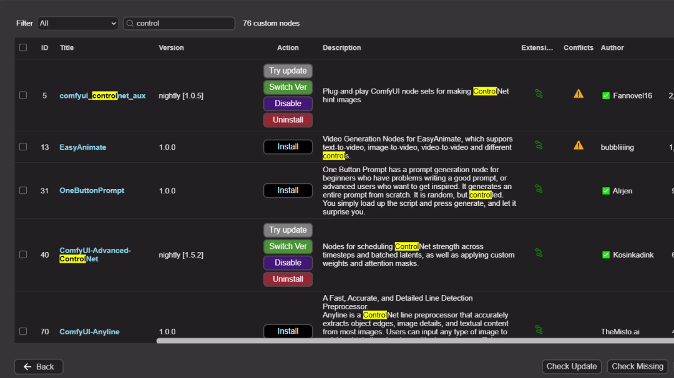Image resolution: width=674 pixels, height=378 pixels.
Task: Try update for ComfyUI-Advanced-ControlNet
Action: point(288,230)
